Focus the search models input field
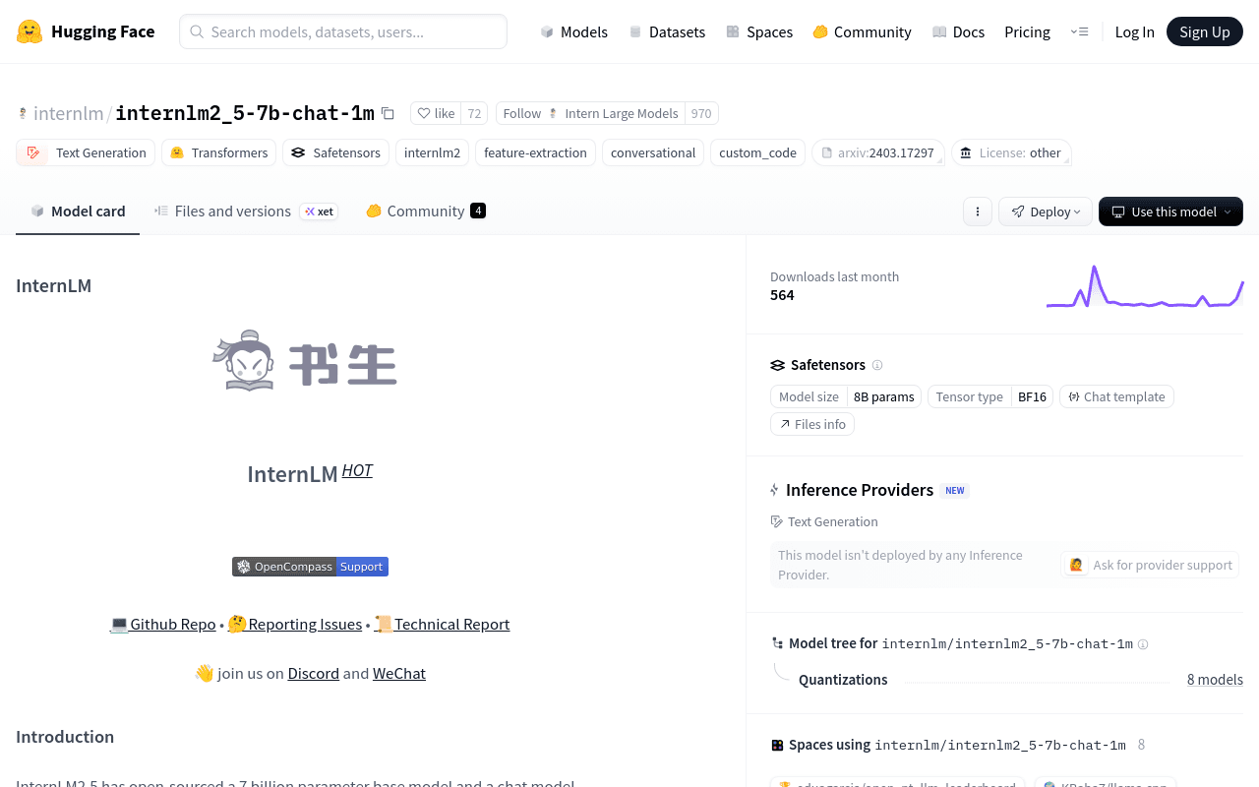The width and height of the screenshot is (1259, 787). tap(343, 31)
